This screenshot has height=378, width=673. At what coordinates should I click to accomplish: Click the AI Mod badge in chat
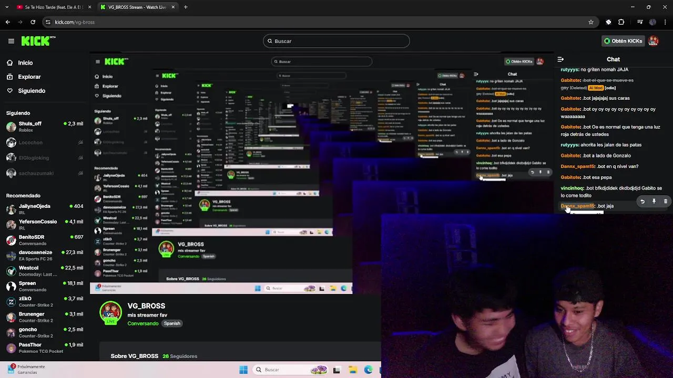point(596,88)
